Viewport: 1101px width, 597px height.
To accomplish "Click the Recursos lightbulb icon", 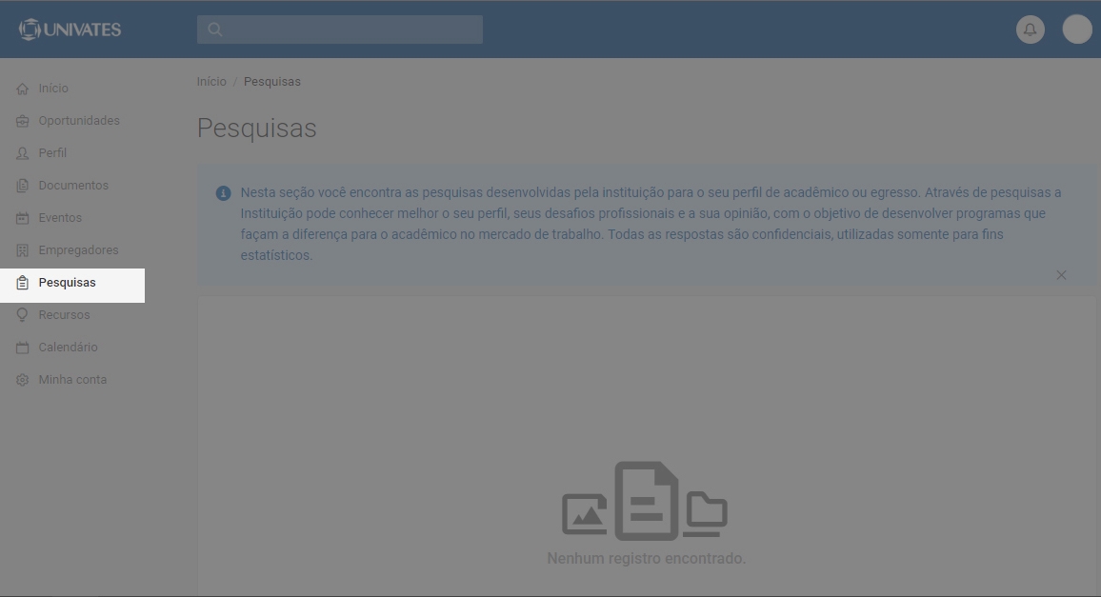I will tap(23, 315).
